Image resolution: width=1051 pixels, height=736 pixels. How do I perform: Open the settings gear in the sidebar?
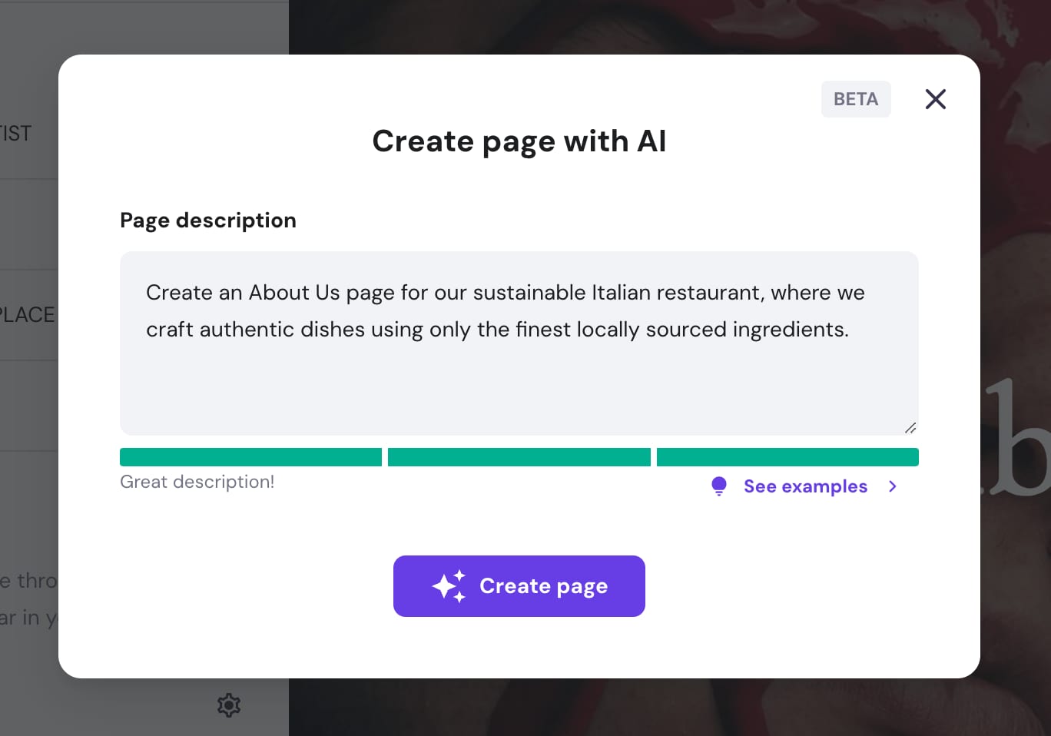pyautogui.click(x=228, y=705)
